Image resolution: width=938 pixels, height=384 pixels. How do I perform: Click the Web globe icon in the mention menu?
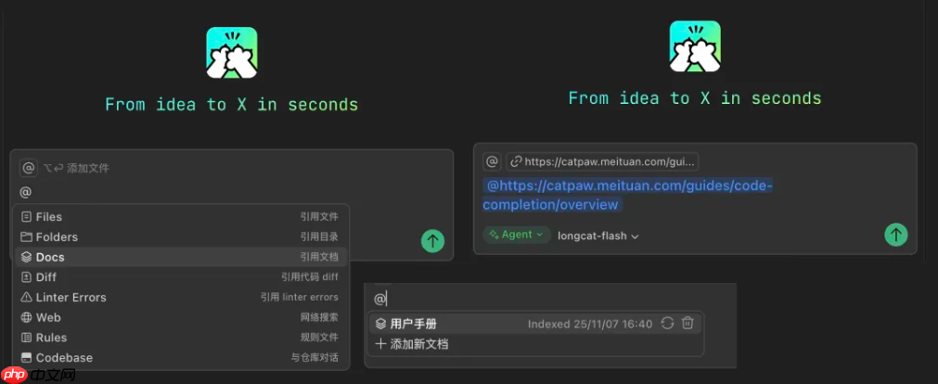26,317
